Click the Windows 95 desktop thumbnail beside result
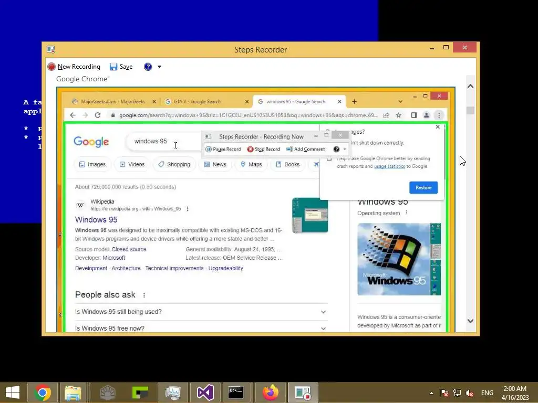Screen dimensions: 538x403 coord(310,215)
